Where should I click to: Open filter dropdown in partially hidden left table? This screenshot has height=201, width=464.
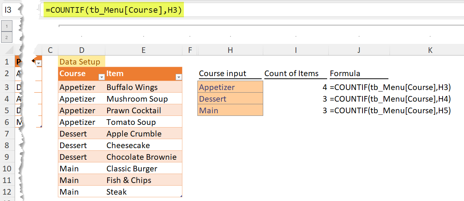38,63
